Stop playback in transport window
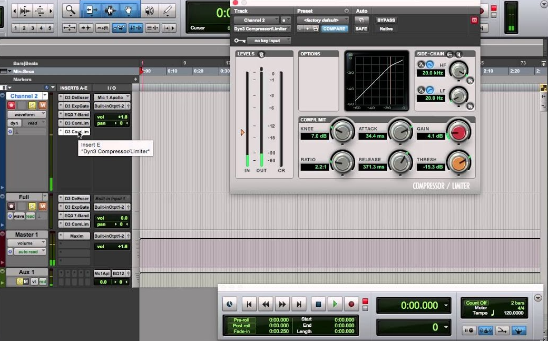This screenshot has width=548, height=341. (318, 304)
